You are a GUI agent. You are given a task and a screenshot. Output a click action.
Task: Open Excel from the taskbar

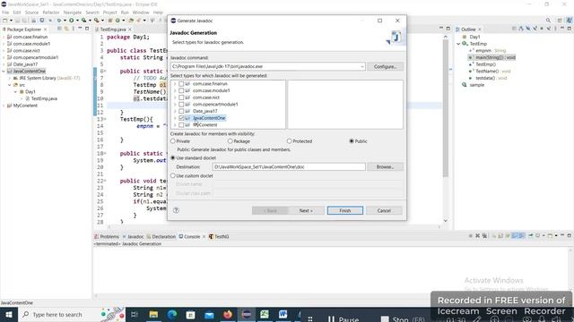265,314
